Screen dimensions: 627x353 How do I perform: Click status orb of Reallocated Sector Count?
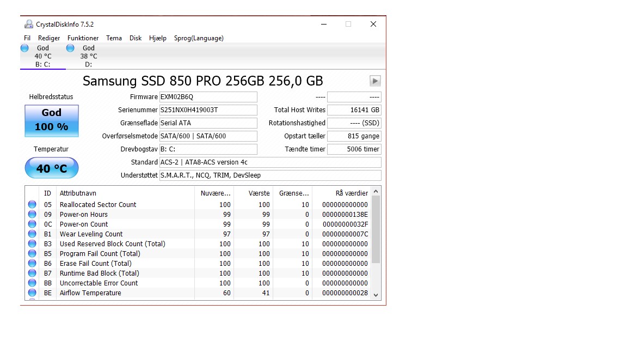(x=33, y=204)
